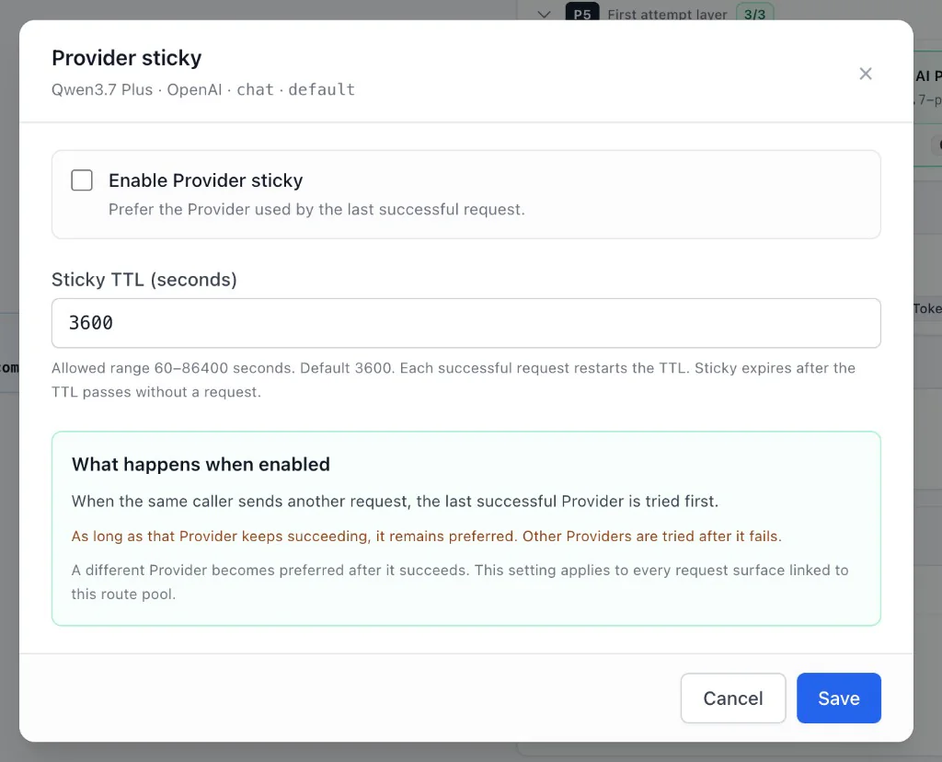Click the different Provider becomes preferred paragraph
This screenshot has width=942, height=762.
click(x=460, y=582)
